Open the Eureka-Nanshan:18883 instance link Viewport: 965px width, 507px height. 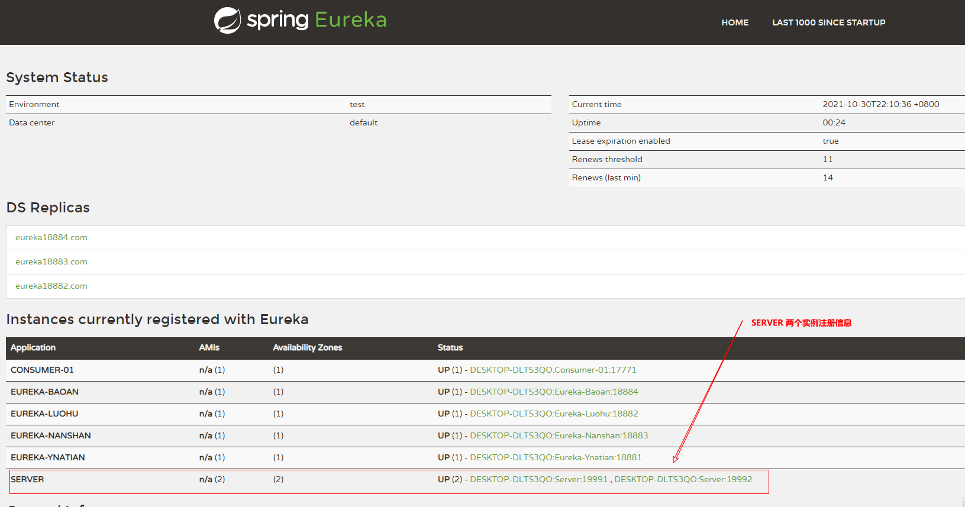click(x=559, y=435)
